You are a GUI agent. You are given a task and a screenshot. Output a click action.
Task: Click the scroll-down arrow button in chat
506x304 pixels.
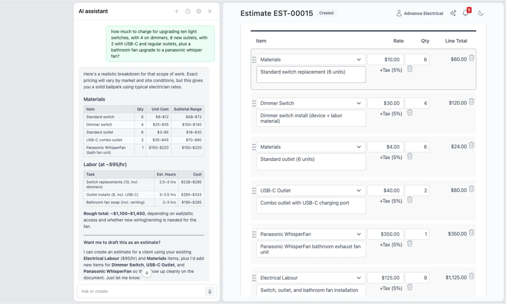147,272
